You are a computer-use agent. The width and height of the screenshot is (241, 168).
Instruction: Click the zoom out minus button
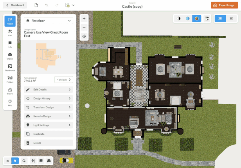(x=84, y=27)
